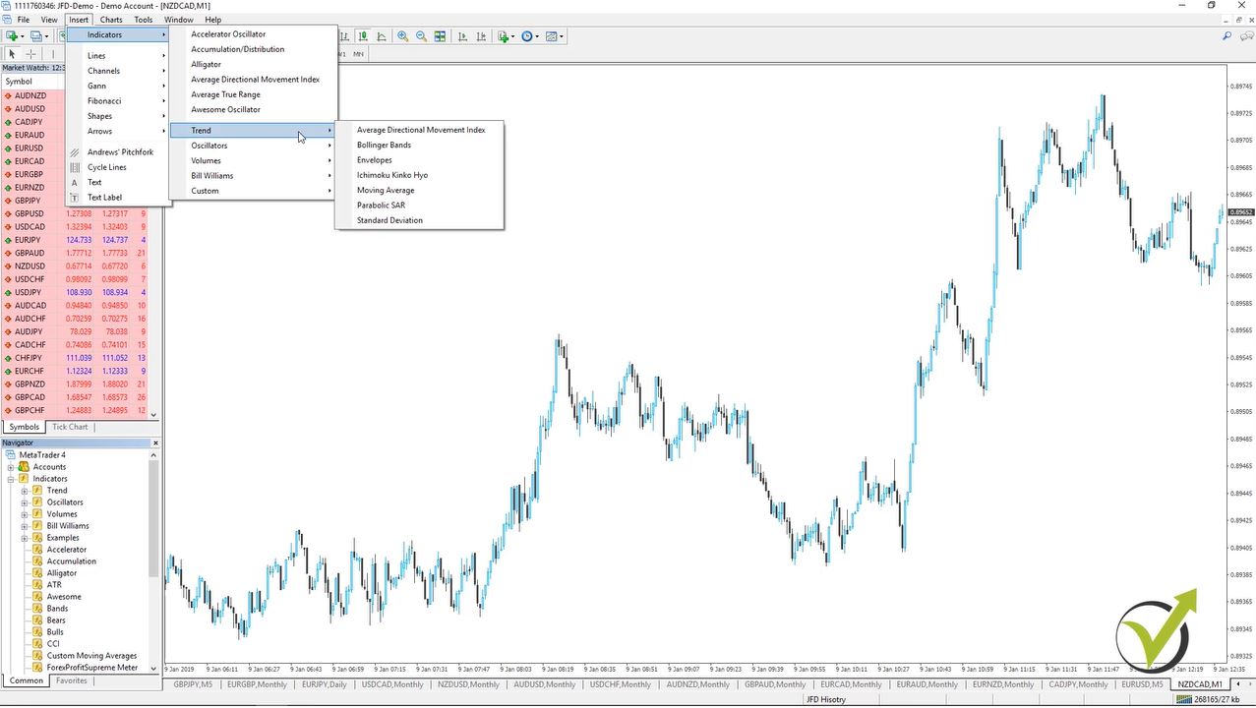
Task: Expand the Oscillators folder in Navigator
Action: point(25,502)
